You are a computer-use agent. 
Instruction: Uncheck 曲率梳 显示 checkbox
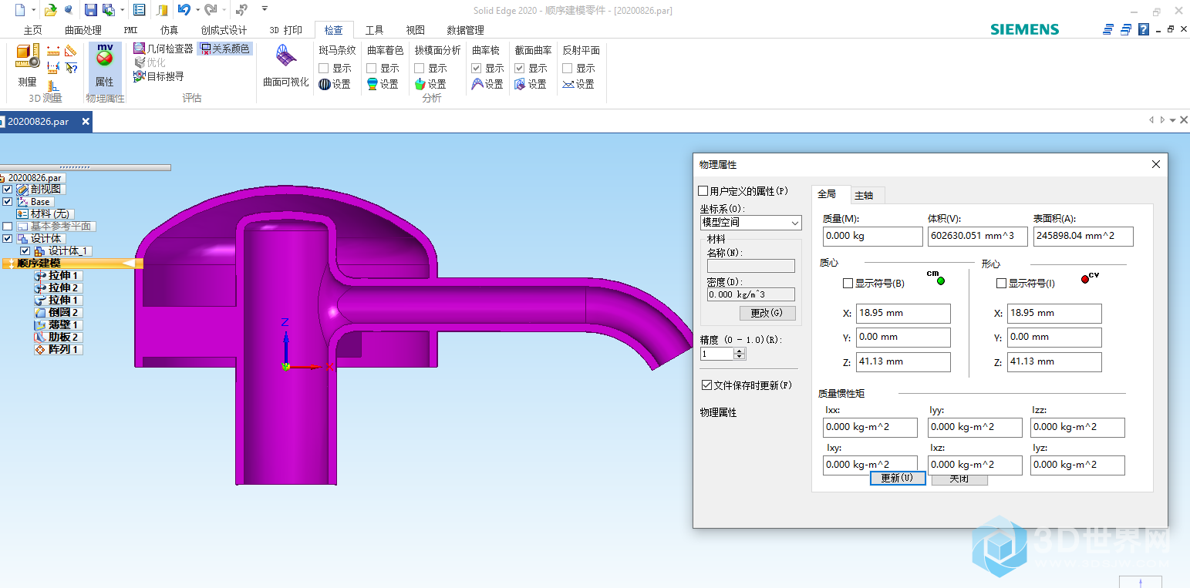[x=477, y=68]
